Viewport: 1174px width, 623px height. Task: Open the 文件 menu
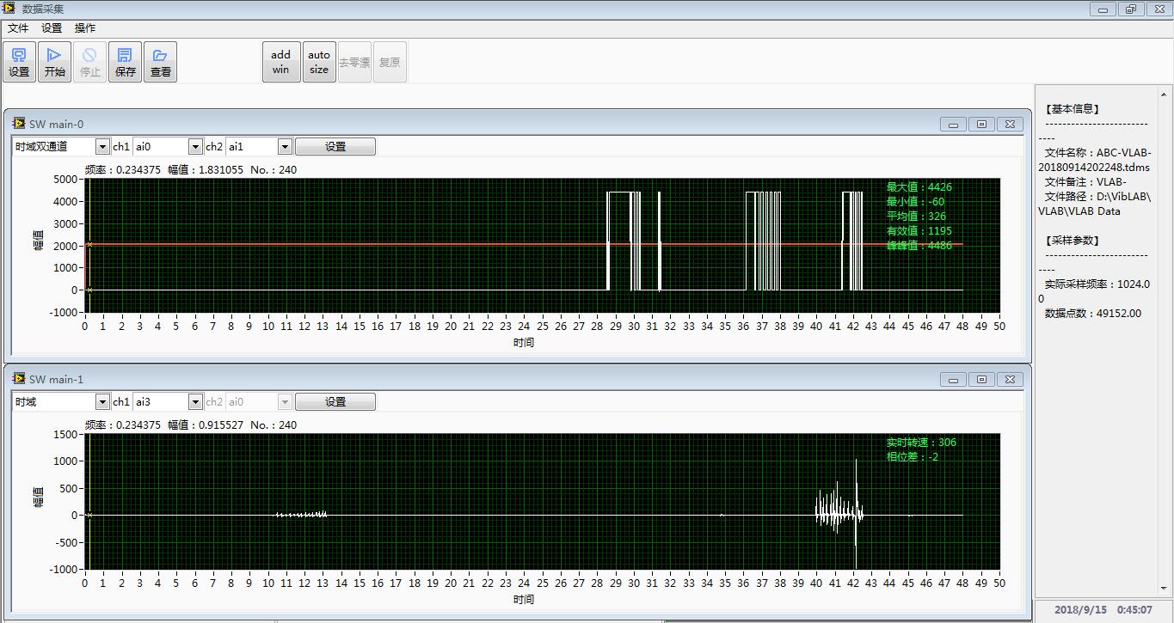point(18,27)
